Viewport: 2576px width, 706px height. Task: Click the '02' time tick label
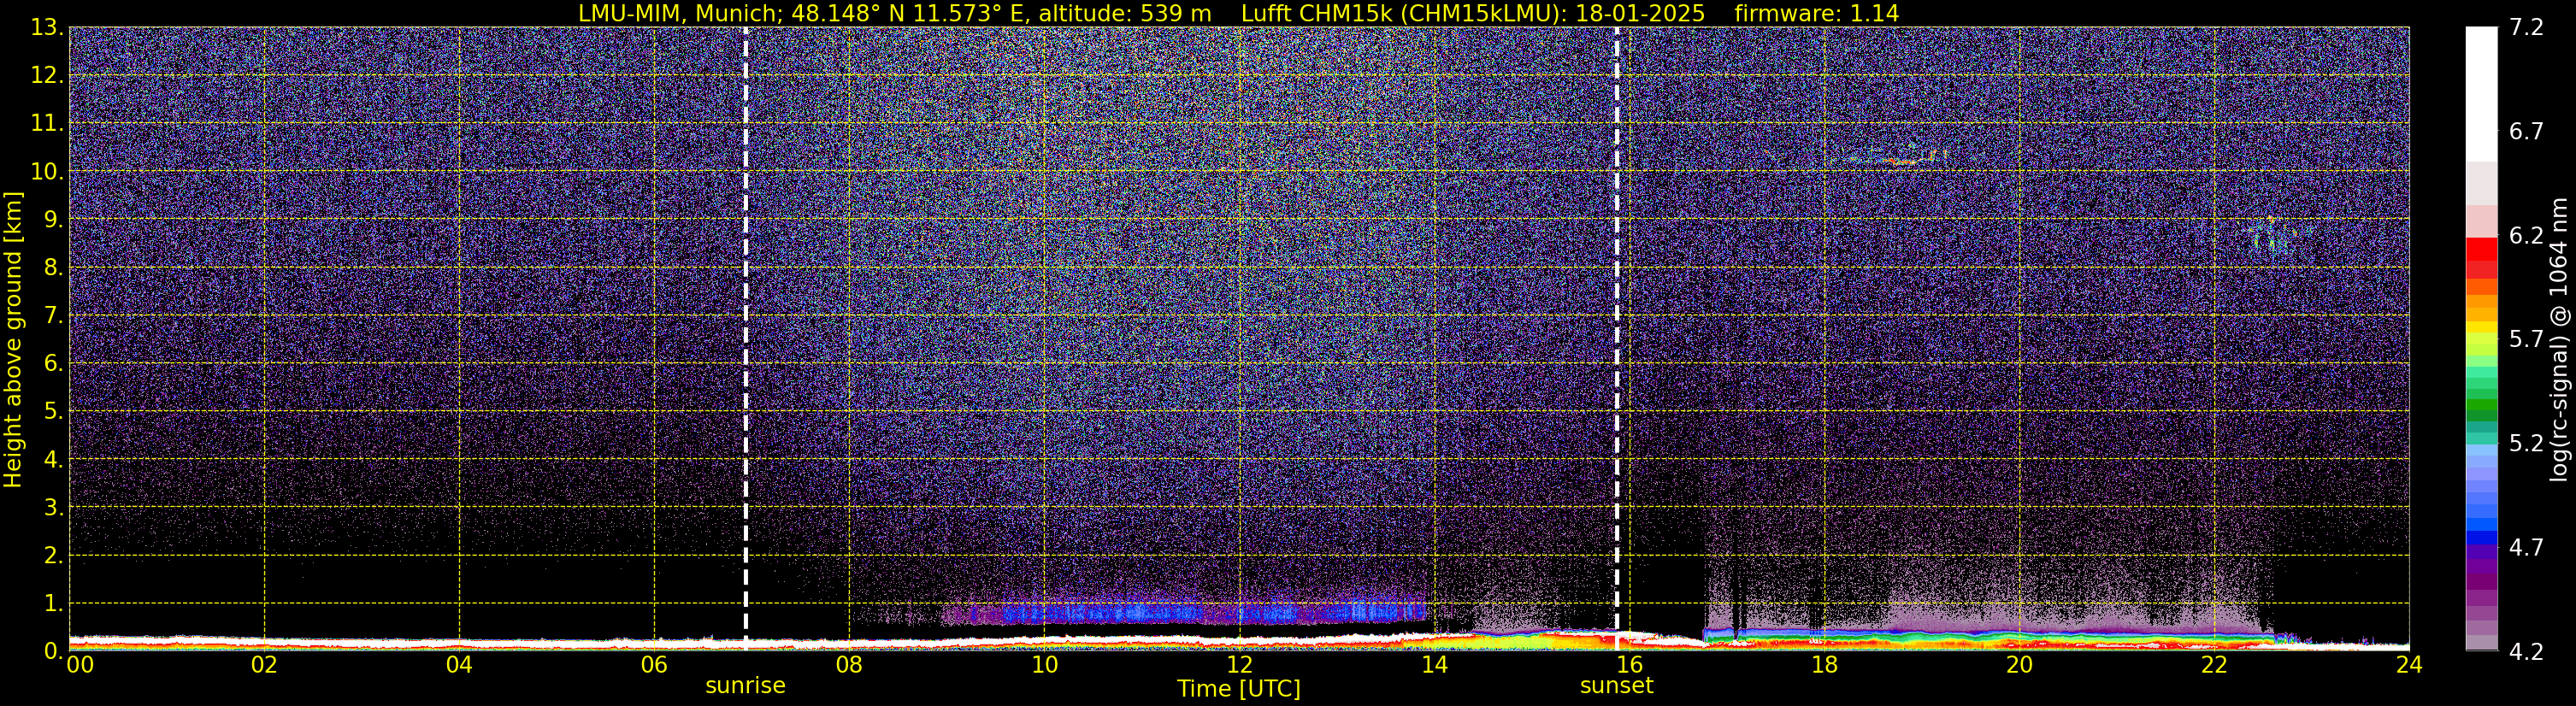(x=263, y=665)
